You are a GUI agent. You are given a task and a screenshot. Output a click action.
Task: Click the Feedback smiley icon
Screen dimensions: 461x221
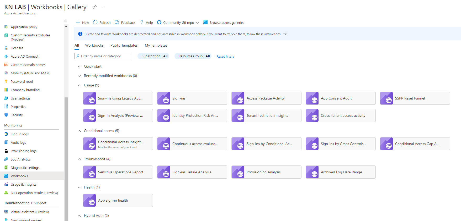pos(117,23)
